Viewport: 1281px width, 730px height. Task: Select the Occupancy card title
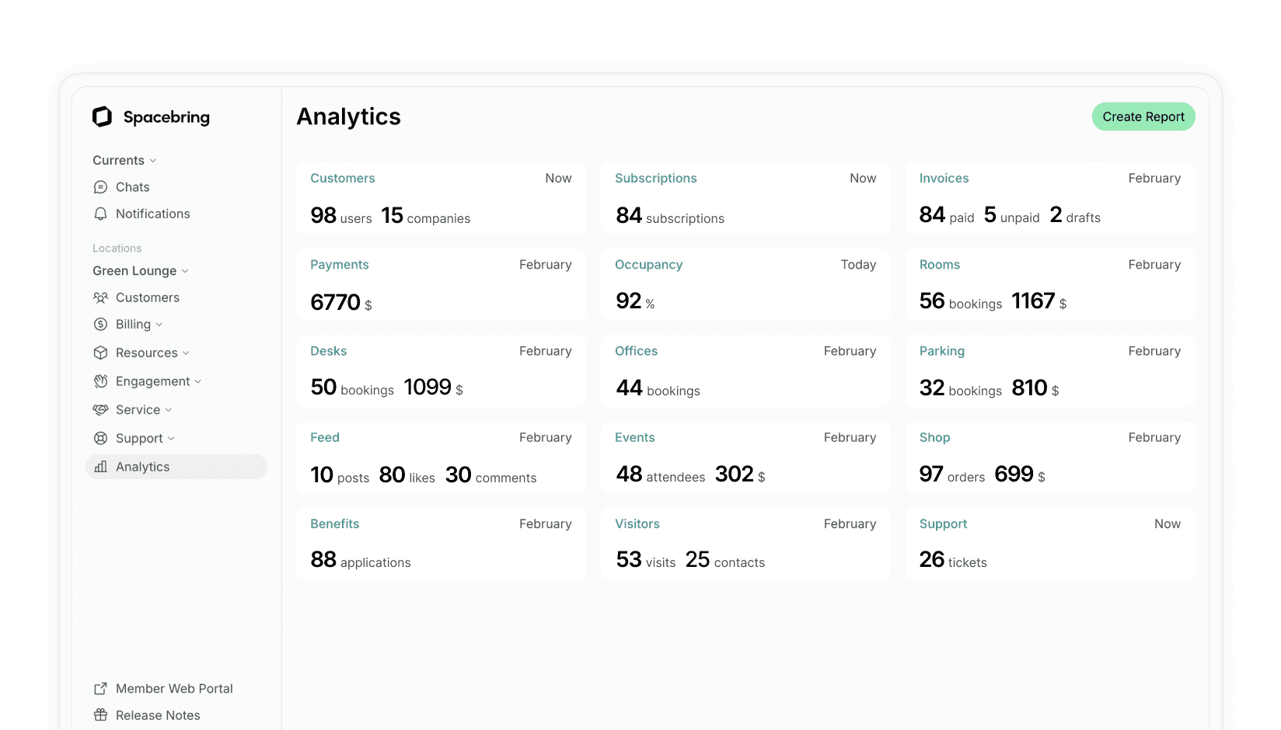point(648,264)
